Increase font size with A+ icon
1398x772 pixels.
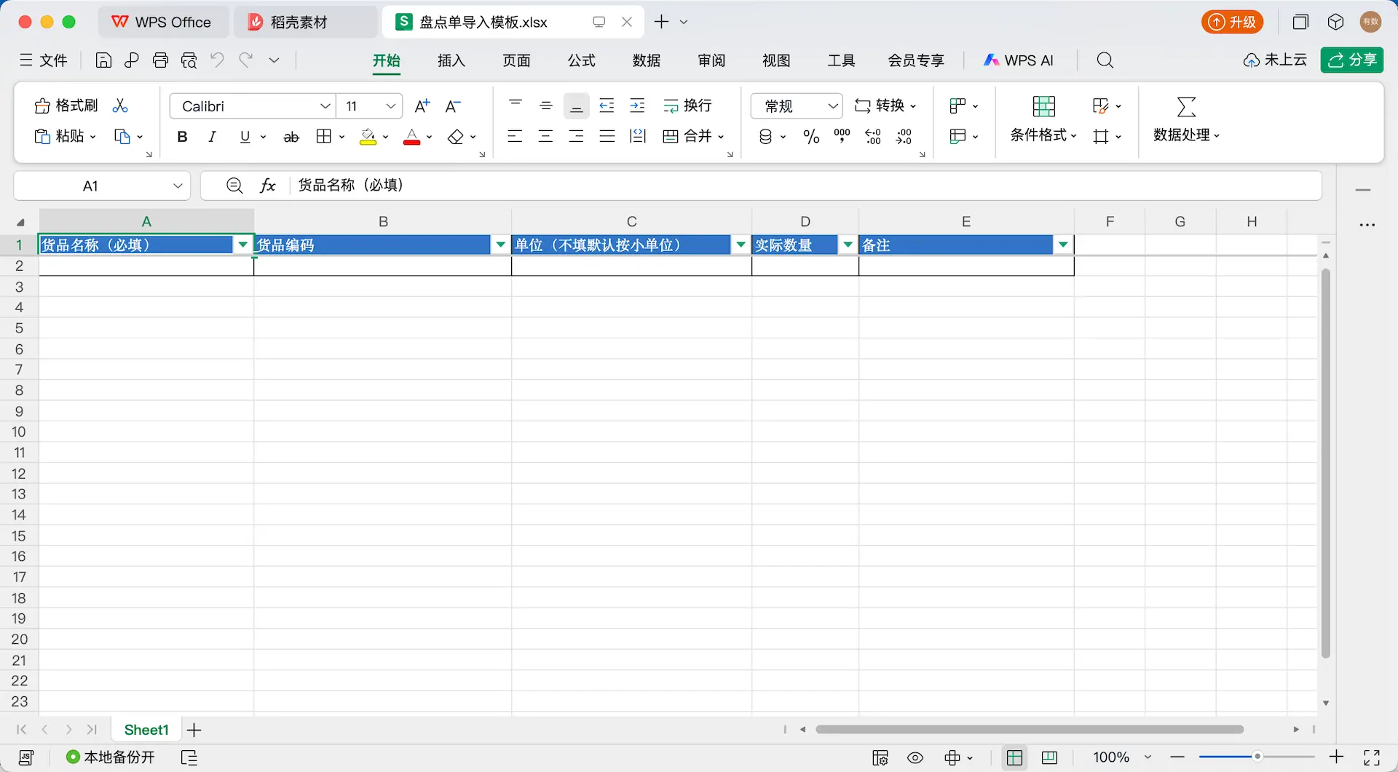click(x=422, y=106)
